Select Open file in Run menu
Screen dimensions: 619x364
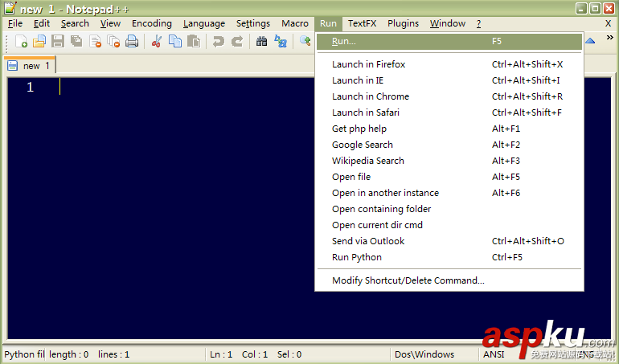click(x=449, y=177)
